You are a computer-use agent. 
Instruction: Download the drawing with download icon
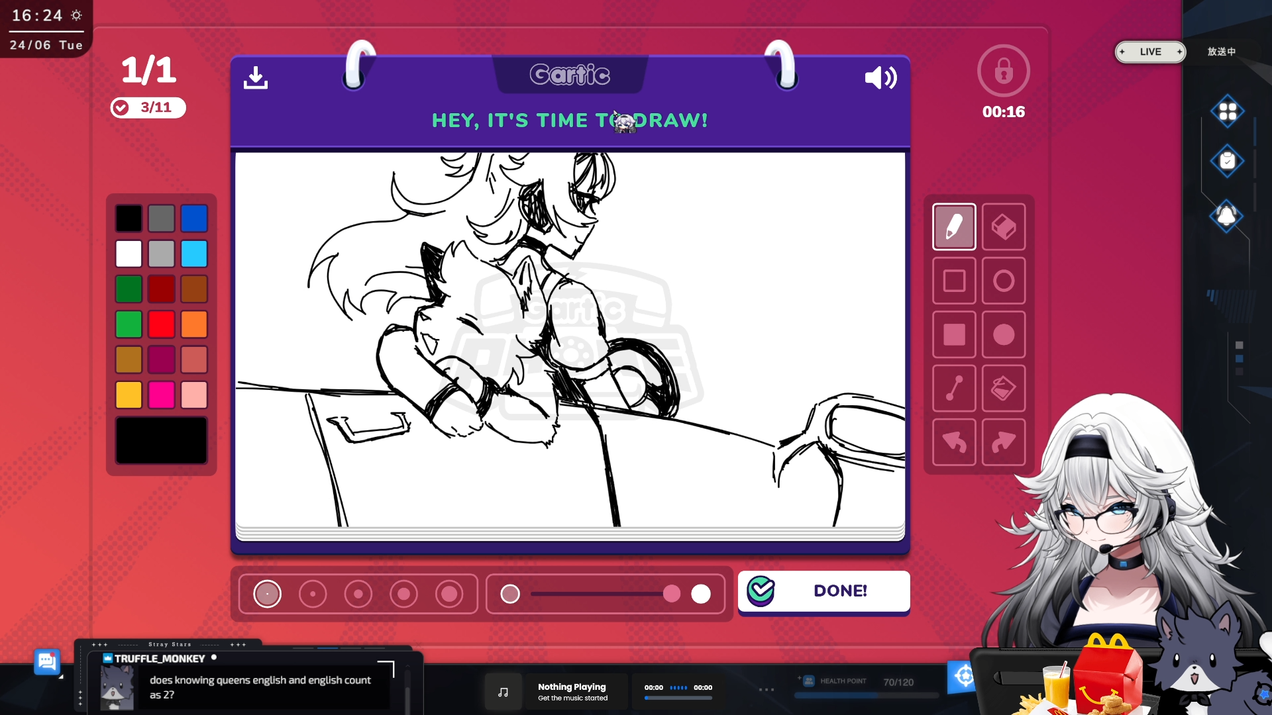pyautogui.click(x=256, y=77)
